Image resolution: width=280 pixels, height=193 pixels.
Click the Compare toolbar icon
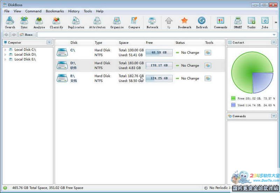134,22
